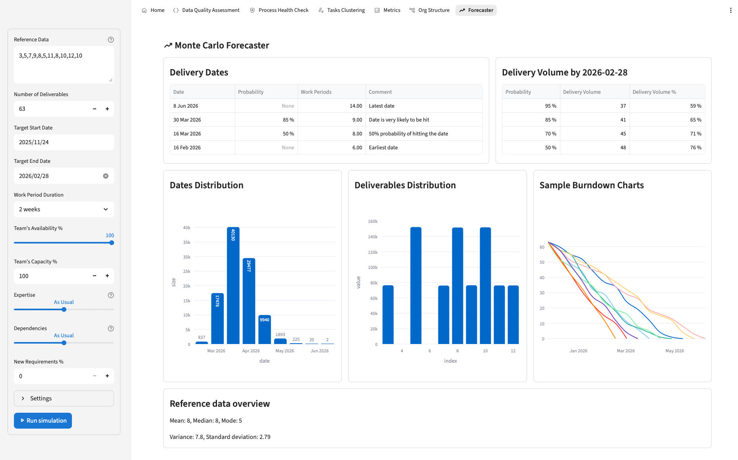Clear the Target End Date field
738x460 pixels.
pos(106,176)
